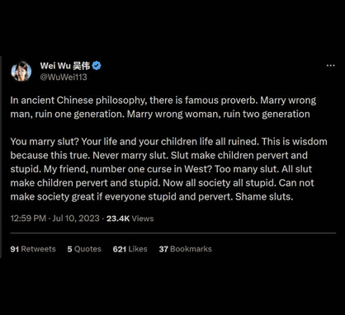Click the Jul 10, 2023 date
This screenshot has height=315, width=345.
[x=76, y=219]
